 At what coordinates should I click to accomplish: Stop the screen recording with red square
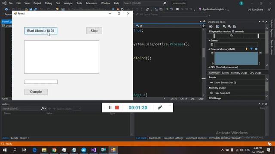coord(117,107)
